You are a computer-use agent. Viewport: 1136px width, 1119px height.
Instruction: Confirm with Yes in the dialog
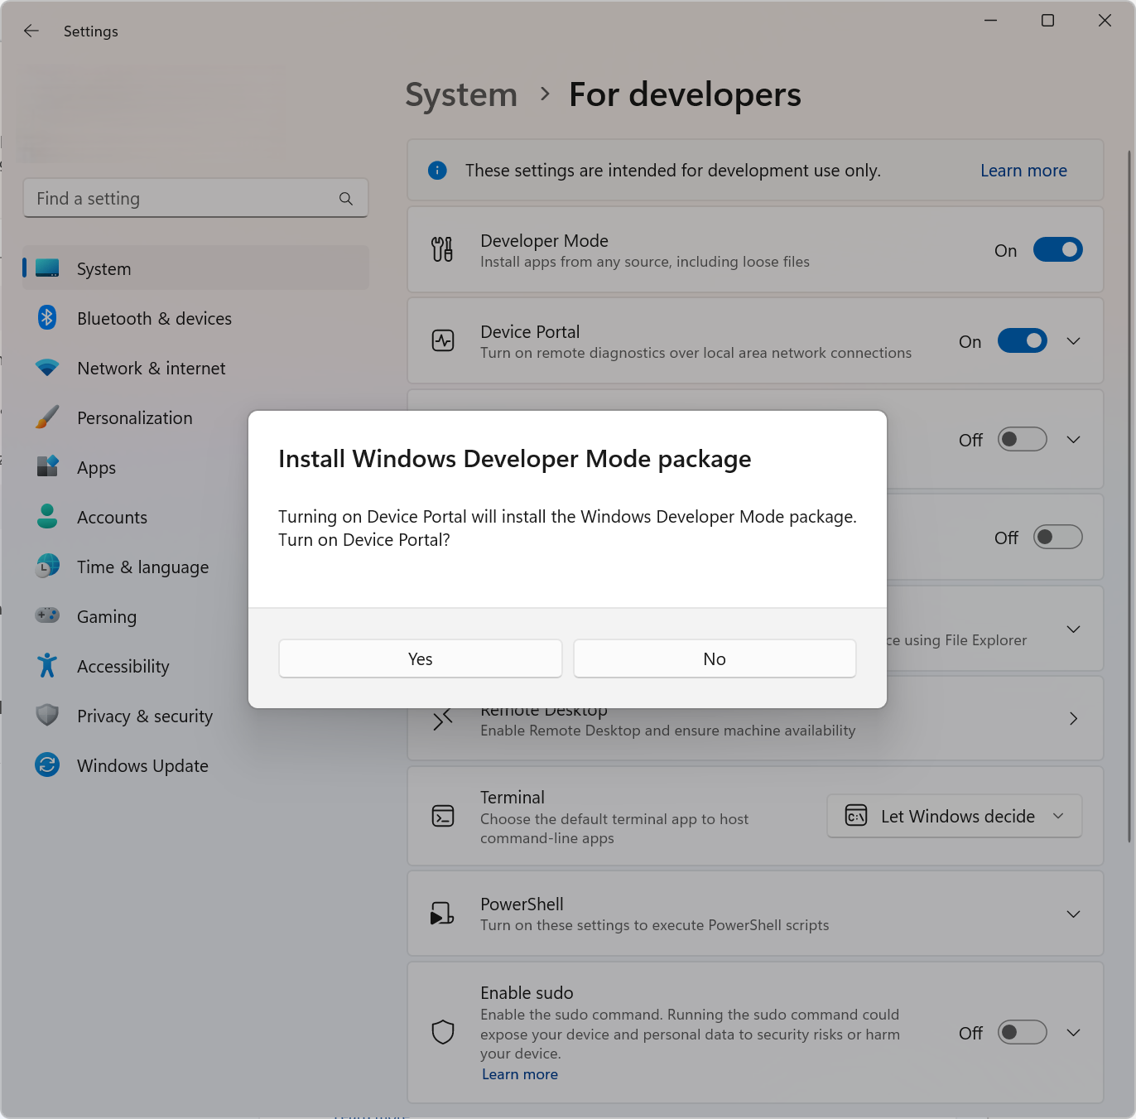coord(420,658)
